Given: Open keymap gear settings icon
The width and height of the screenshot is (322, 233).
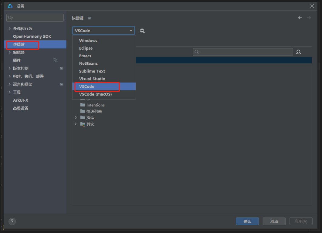Looking at the screenshot, I should tap(142, 31).
